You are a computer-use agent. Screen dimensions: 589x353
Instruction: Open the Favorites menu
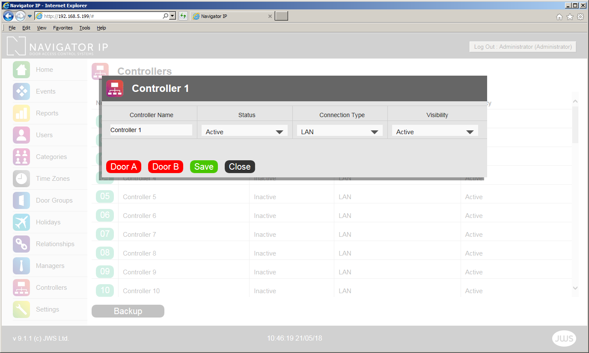click(63, 28)
